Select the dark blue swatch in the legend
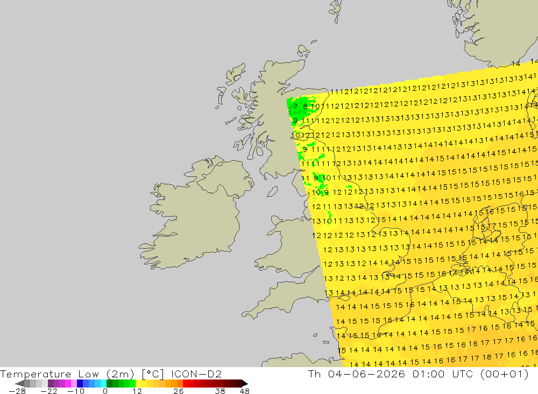 click(x=80, y=383)
